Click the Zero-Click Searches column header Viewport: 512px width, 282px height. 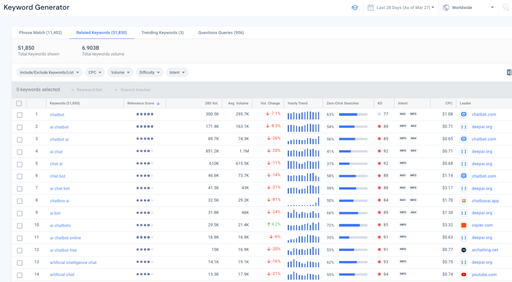342,103
